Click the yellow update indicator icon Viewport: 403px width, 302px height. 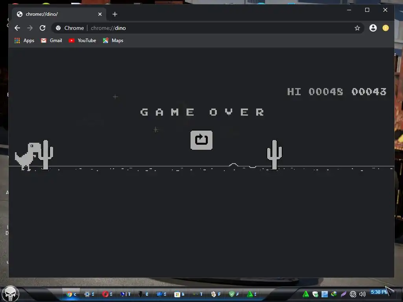pos(386,28)
